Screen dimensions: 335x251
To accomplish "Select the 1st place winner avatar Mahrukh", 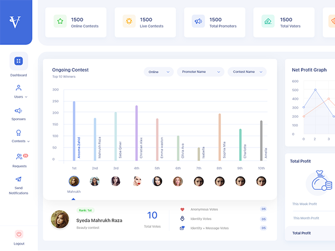I will (74, 181).
